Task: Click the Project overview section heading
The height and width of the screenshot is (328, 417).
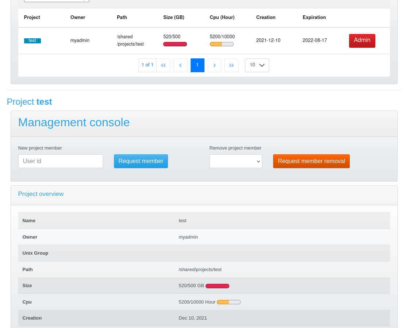Action: tap(41, 194)
